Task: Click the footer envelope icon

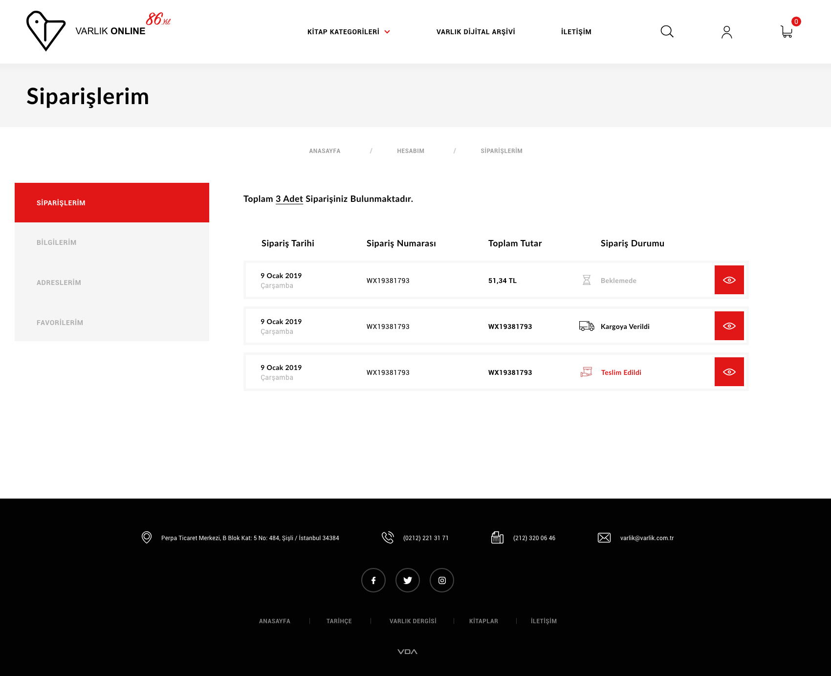Action: coord(604,538)
